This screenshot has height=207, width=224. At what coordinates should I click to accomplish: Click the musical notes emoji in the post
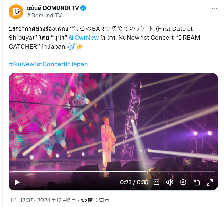pyautogui.click(x=71, y=46)
